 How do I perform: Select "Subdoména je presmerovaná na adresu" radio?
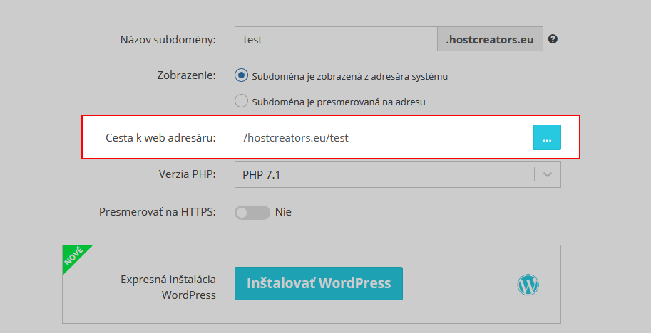tap(241, 100)
